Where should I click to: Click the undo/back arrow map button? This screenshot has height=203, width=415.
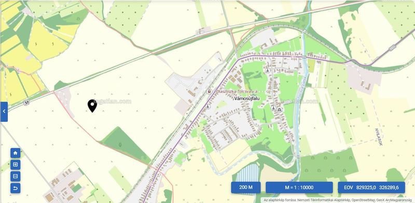pyautogui.click(x=16, y=188)
